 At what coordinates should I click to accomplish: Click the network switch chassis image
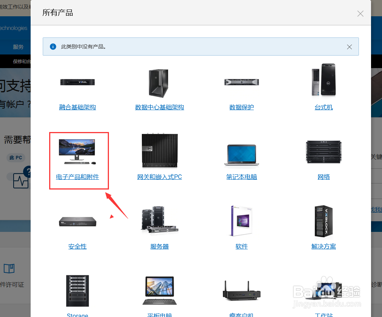click(323, 152)
